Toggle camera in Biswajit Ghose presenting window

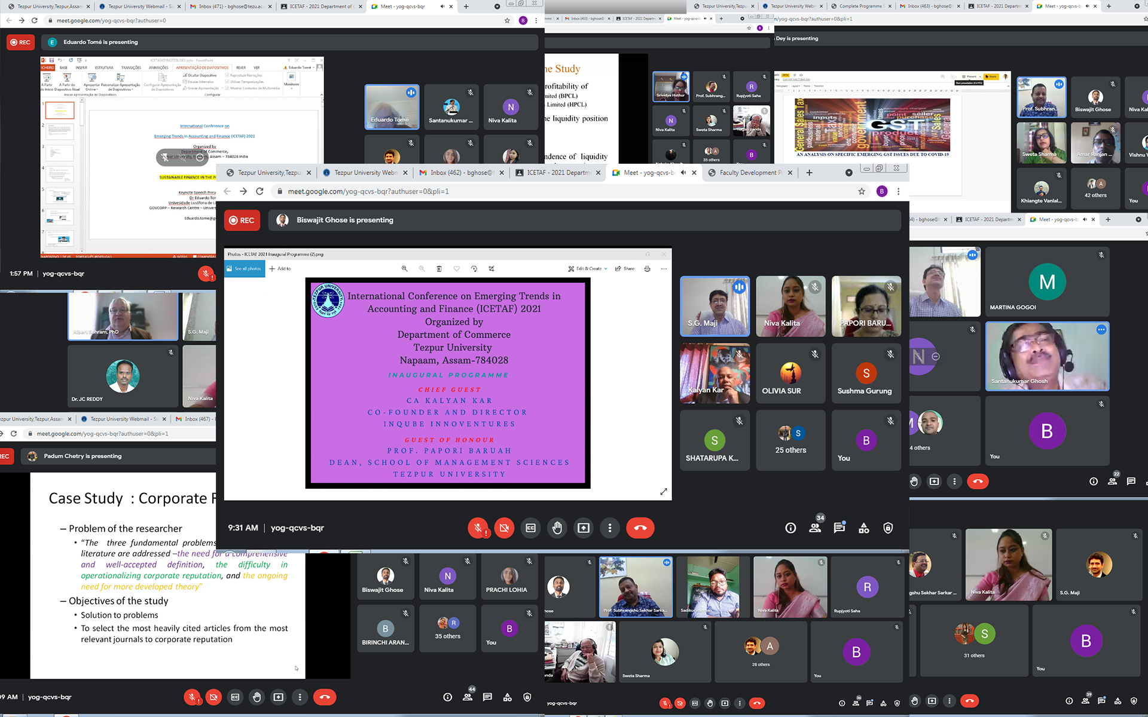504,528
